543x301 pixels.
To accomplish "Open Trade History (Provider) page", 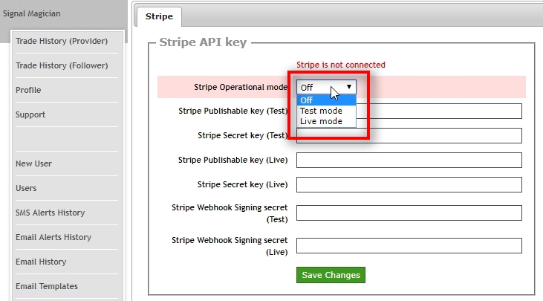I will [x=62, y=41].
